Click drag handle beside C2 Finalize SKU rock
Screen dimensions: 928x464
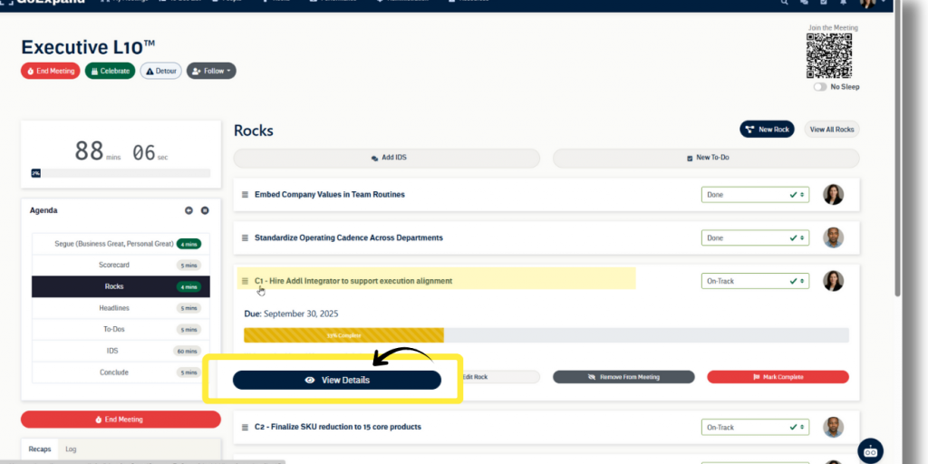coord(245,427)
